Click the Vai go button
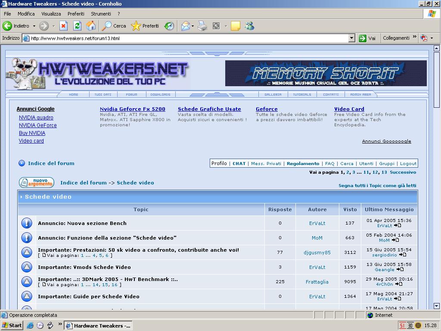The width and height of the screenshot is (441, 331). [368, 38]
